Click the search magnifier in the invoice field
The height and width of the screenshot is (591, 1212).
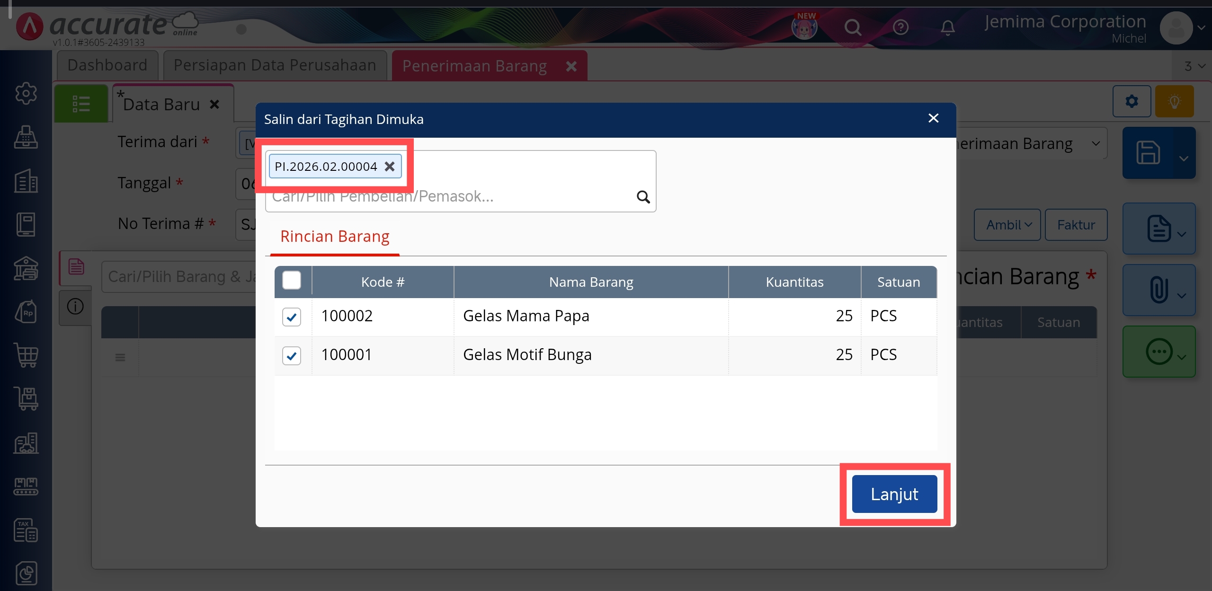[x=642, y=197]
